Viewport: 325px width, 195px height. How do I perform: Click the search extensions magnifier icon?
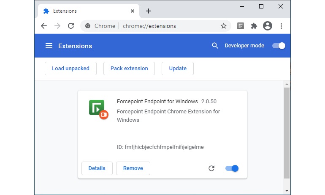[215, 46]
